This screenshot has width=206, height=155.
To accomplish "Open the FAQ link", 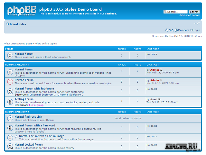I will (x=171, y=30).
